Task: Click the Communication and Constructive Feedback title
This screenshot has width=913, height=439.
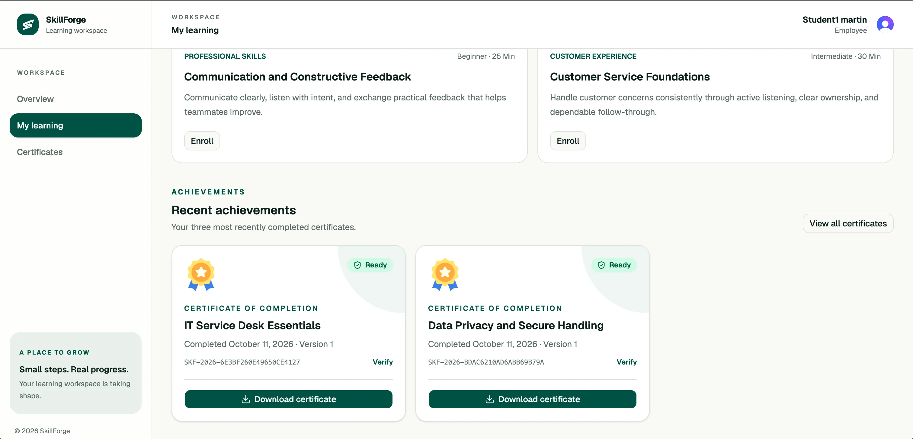Action: 297,77
